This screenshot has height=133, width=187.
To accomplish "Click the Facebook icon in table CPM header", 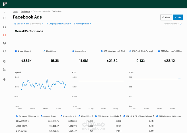I will [157, 116].
